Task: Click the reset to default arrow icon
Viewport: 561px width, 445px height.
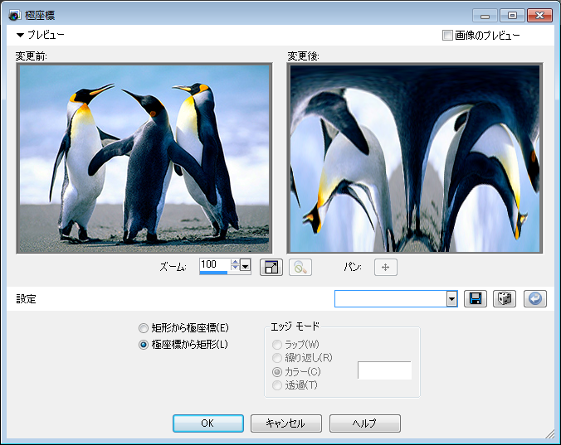Action: point(535,298)
